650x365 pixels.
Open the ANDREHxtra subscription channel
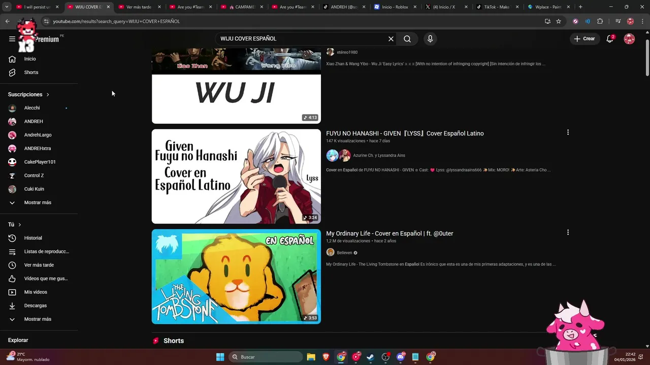tap(39, 149)
